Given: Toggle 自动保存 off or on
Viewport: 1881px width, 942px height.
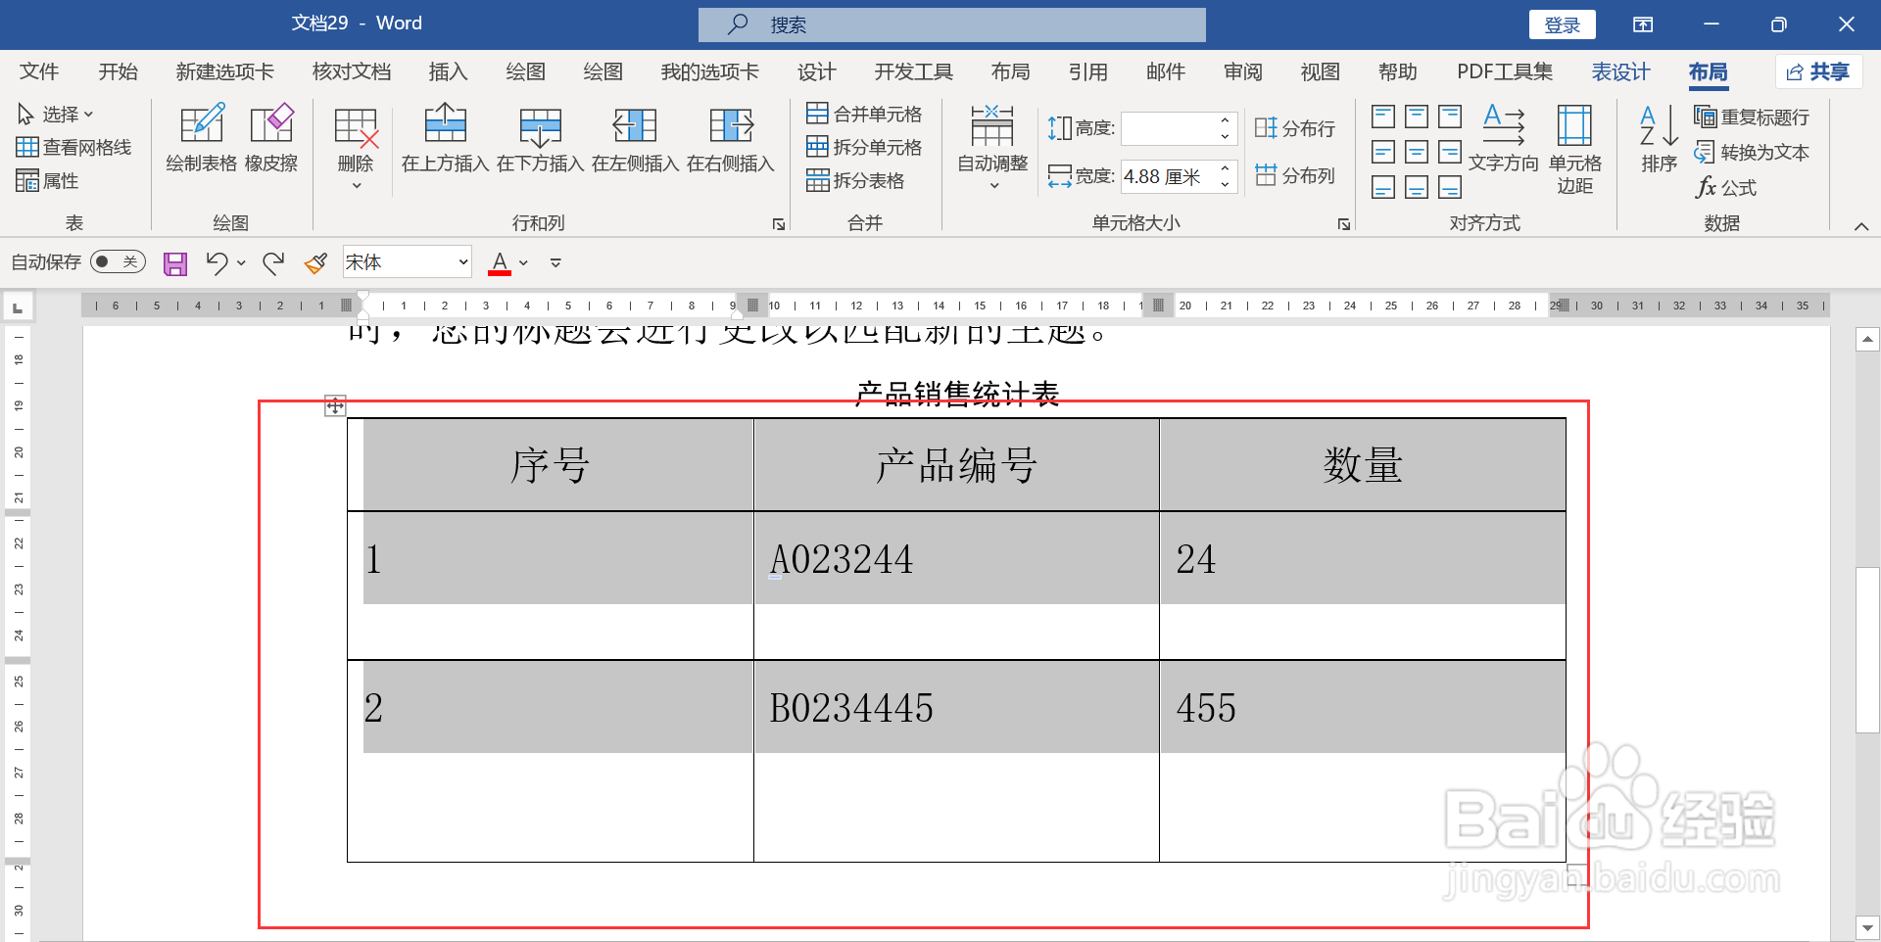Looking at the screenshot, I should [x=117, y=261].
